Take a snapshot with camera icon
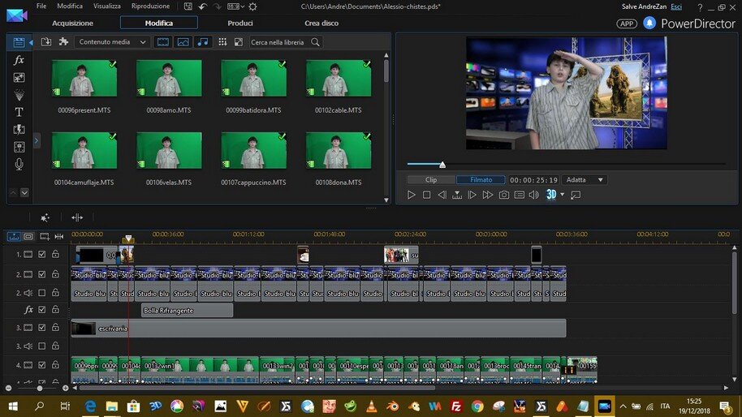Viewport: 742px width, 417px height. (x=504, y=195)
